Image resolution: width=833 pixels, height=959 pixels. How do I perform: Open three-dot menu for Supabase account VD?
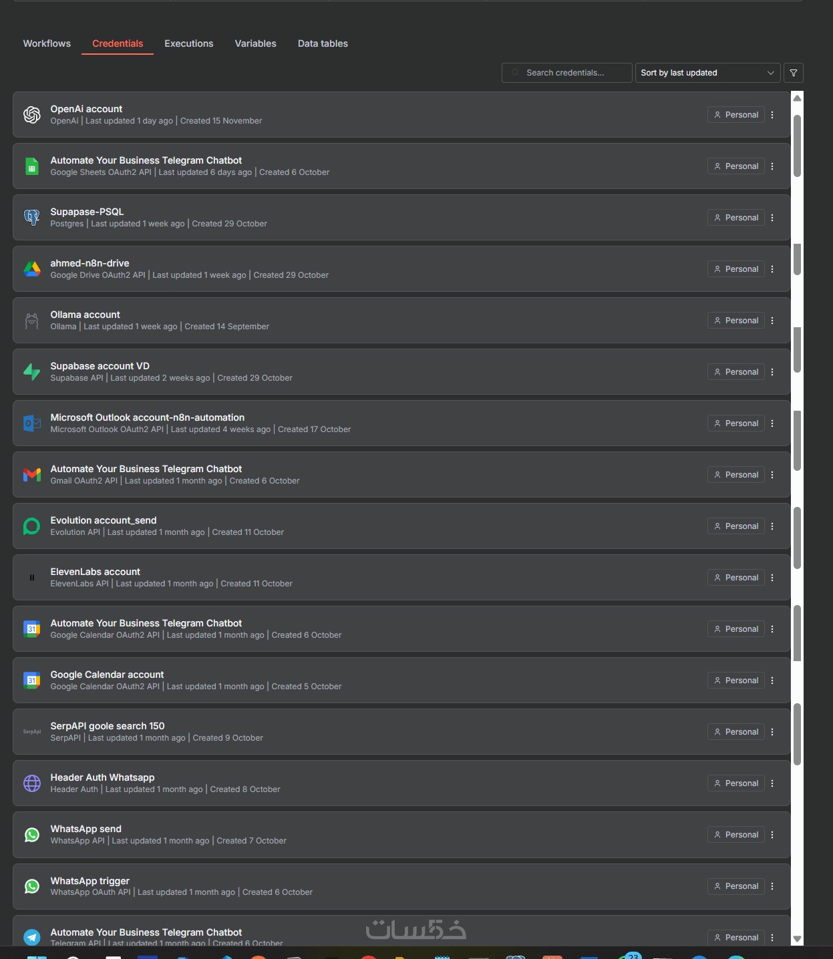click(x=772, y=372)
